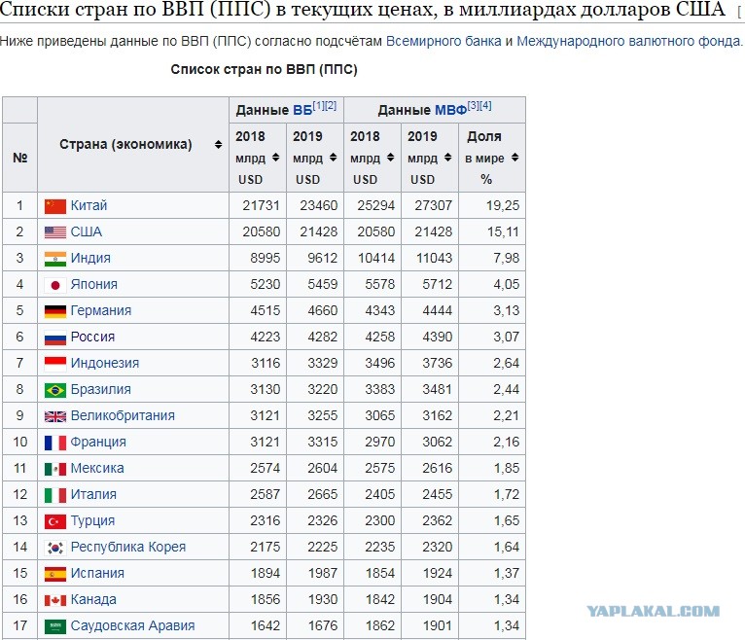745x640 pixels.
Task: Open the Мексика country link
Action: tap(97, 469)
